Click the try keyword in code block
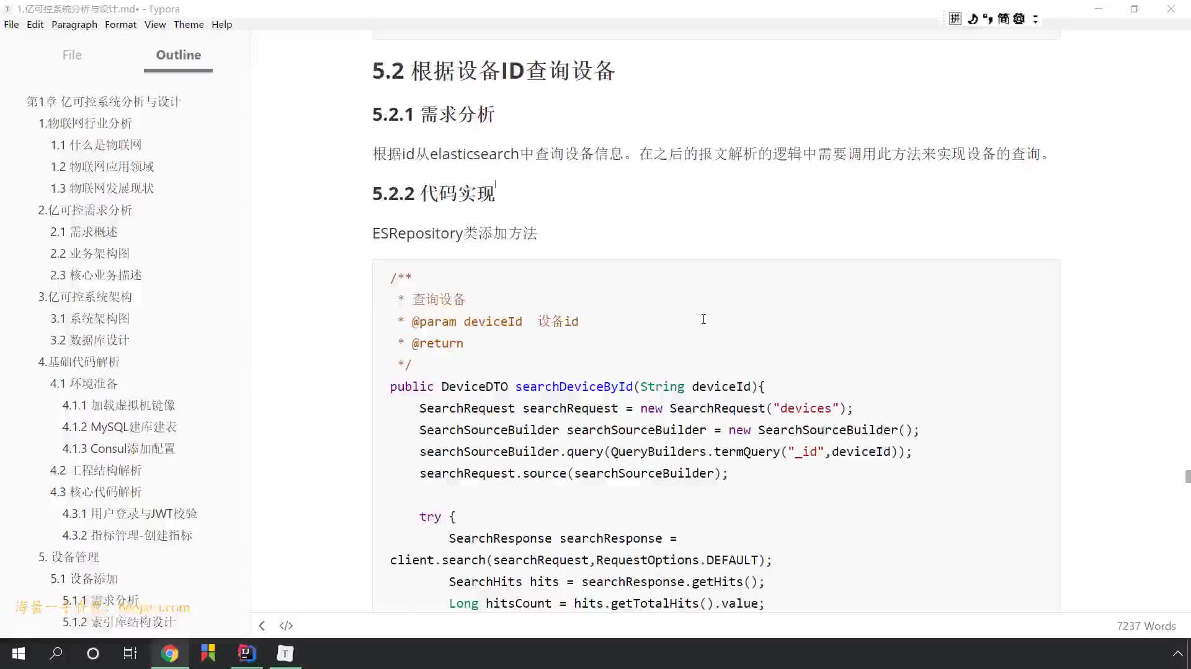1191x669 pixels. click(x=430, y=517)
